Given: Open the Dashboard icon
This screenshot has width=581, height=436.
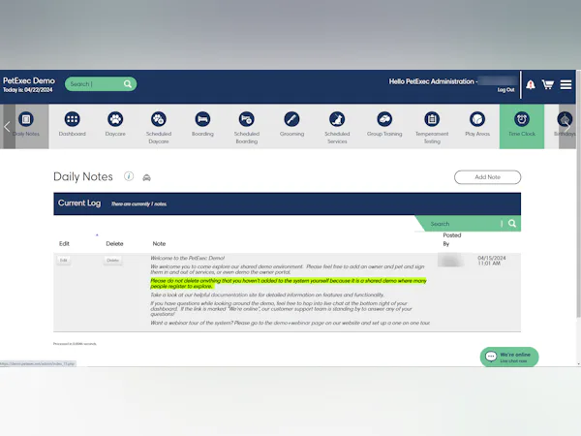Looking at the screenshot, I should (x=73, y=119).
